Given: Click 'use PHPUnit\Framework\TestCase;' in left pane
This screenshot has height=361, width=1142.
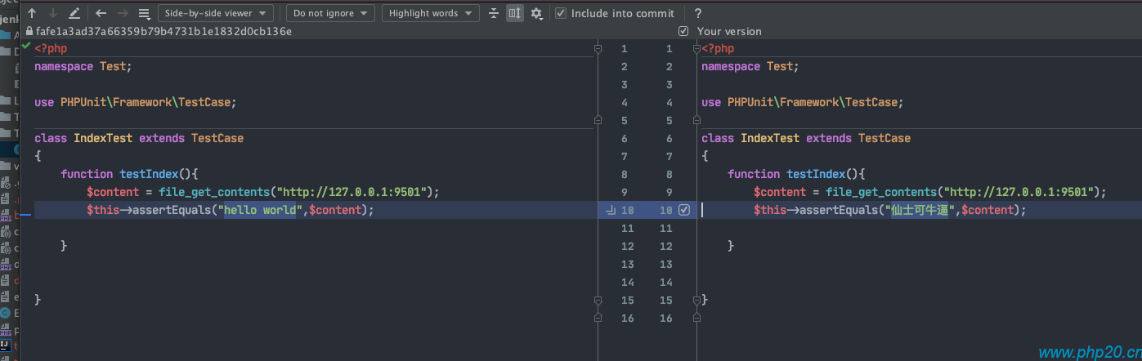Looking at the screenshot, I should [x=135, y=102].
